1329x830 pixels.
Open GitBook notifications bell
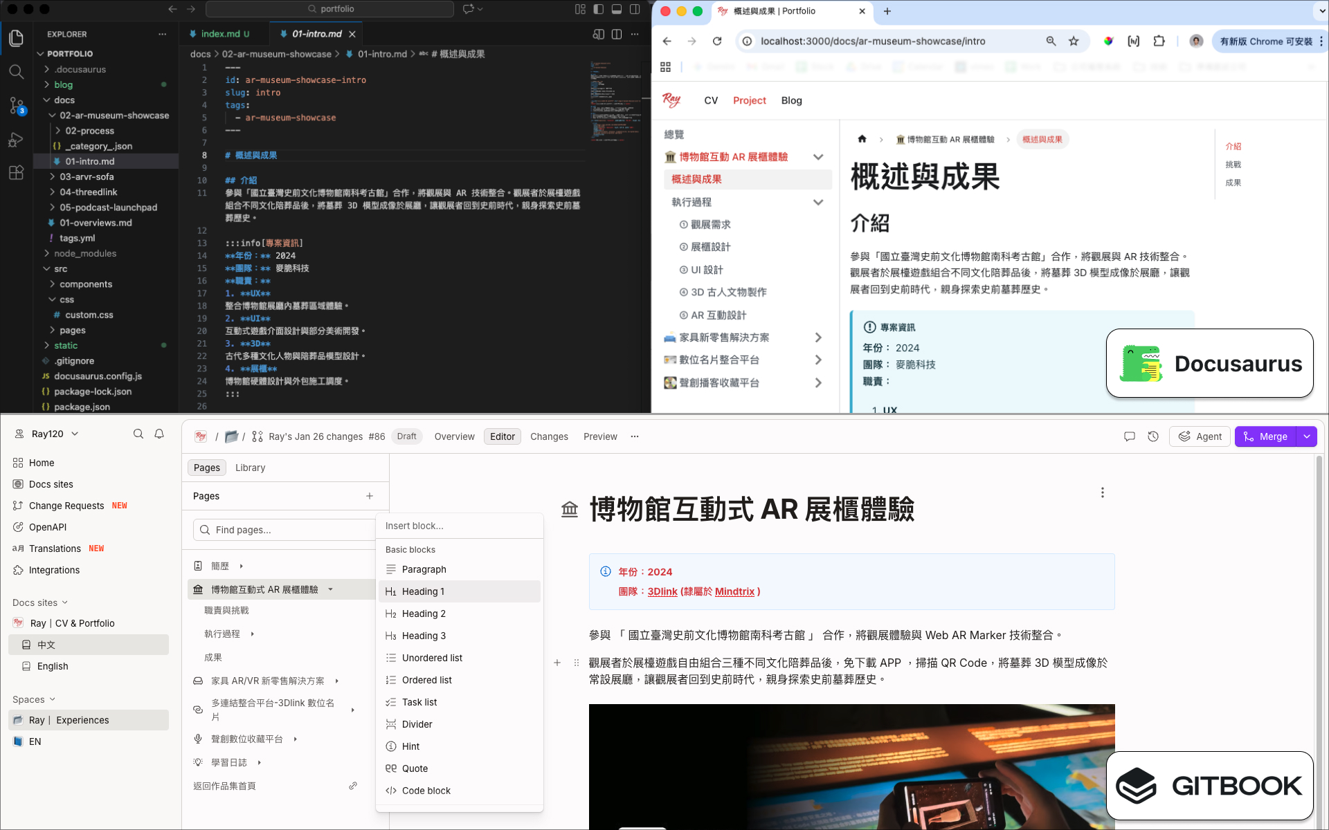tap(159, 434)
